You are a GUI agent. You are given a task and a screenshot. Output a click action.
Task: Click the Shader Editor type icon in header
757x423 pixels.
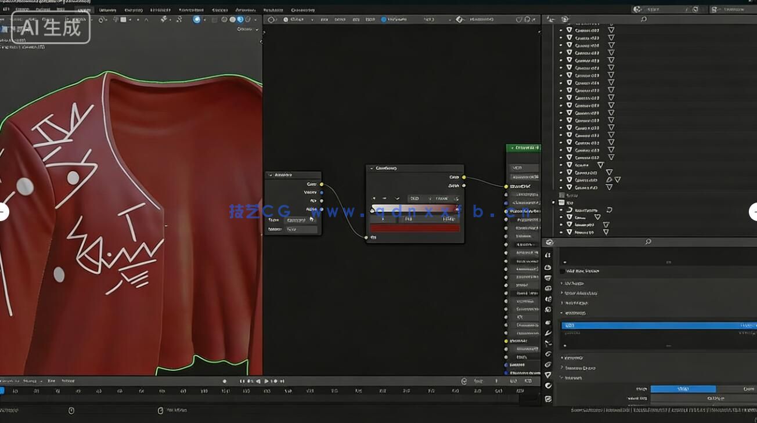pyautogui.click(x=271, y=19)
